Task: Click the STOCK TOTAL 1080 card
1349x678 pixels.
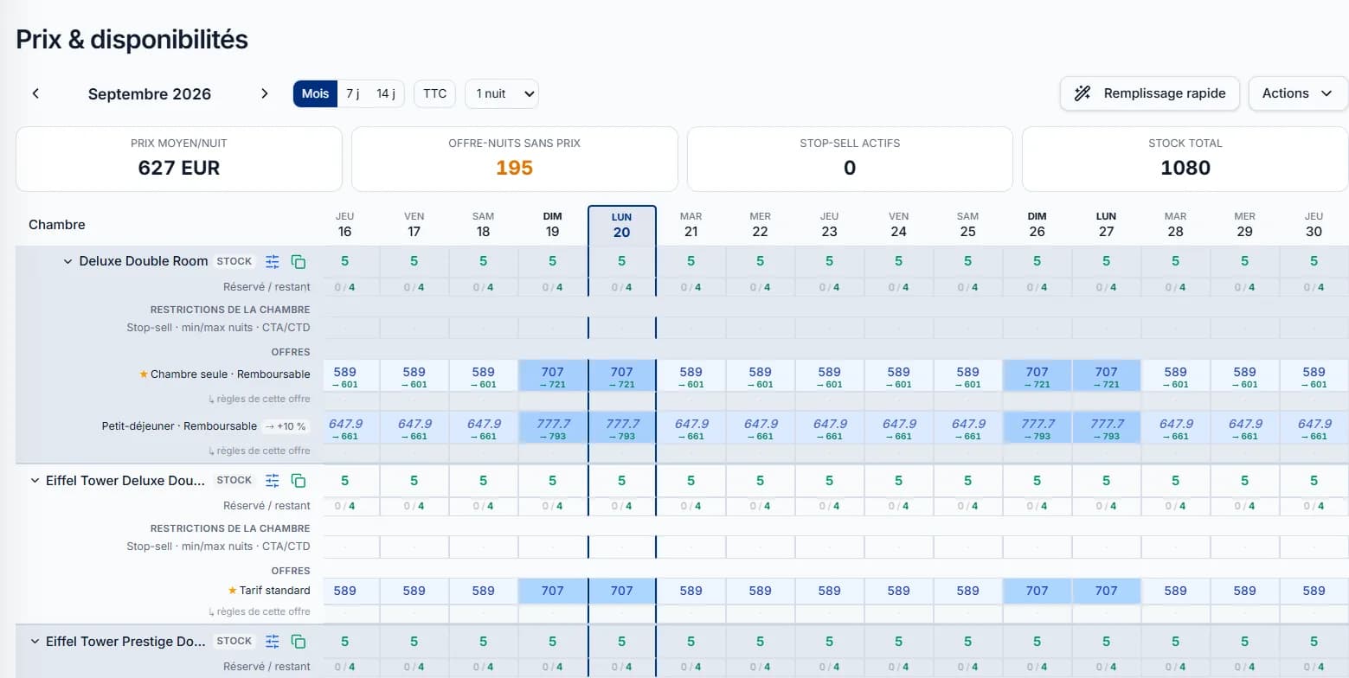Action: (x=1185, y=159)
